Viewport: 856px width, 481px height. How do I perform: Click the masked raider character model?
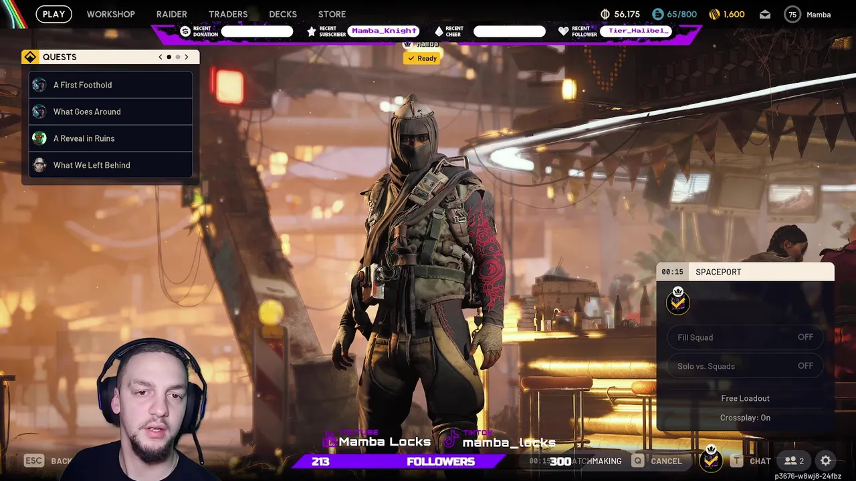[421, 267]
